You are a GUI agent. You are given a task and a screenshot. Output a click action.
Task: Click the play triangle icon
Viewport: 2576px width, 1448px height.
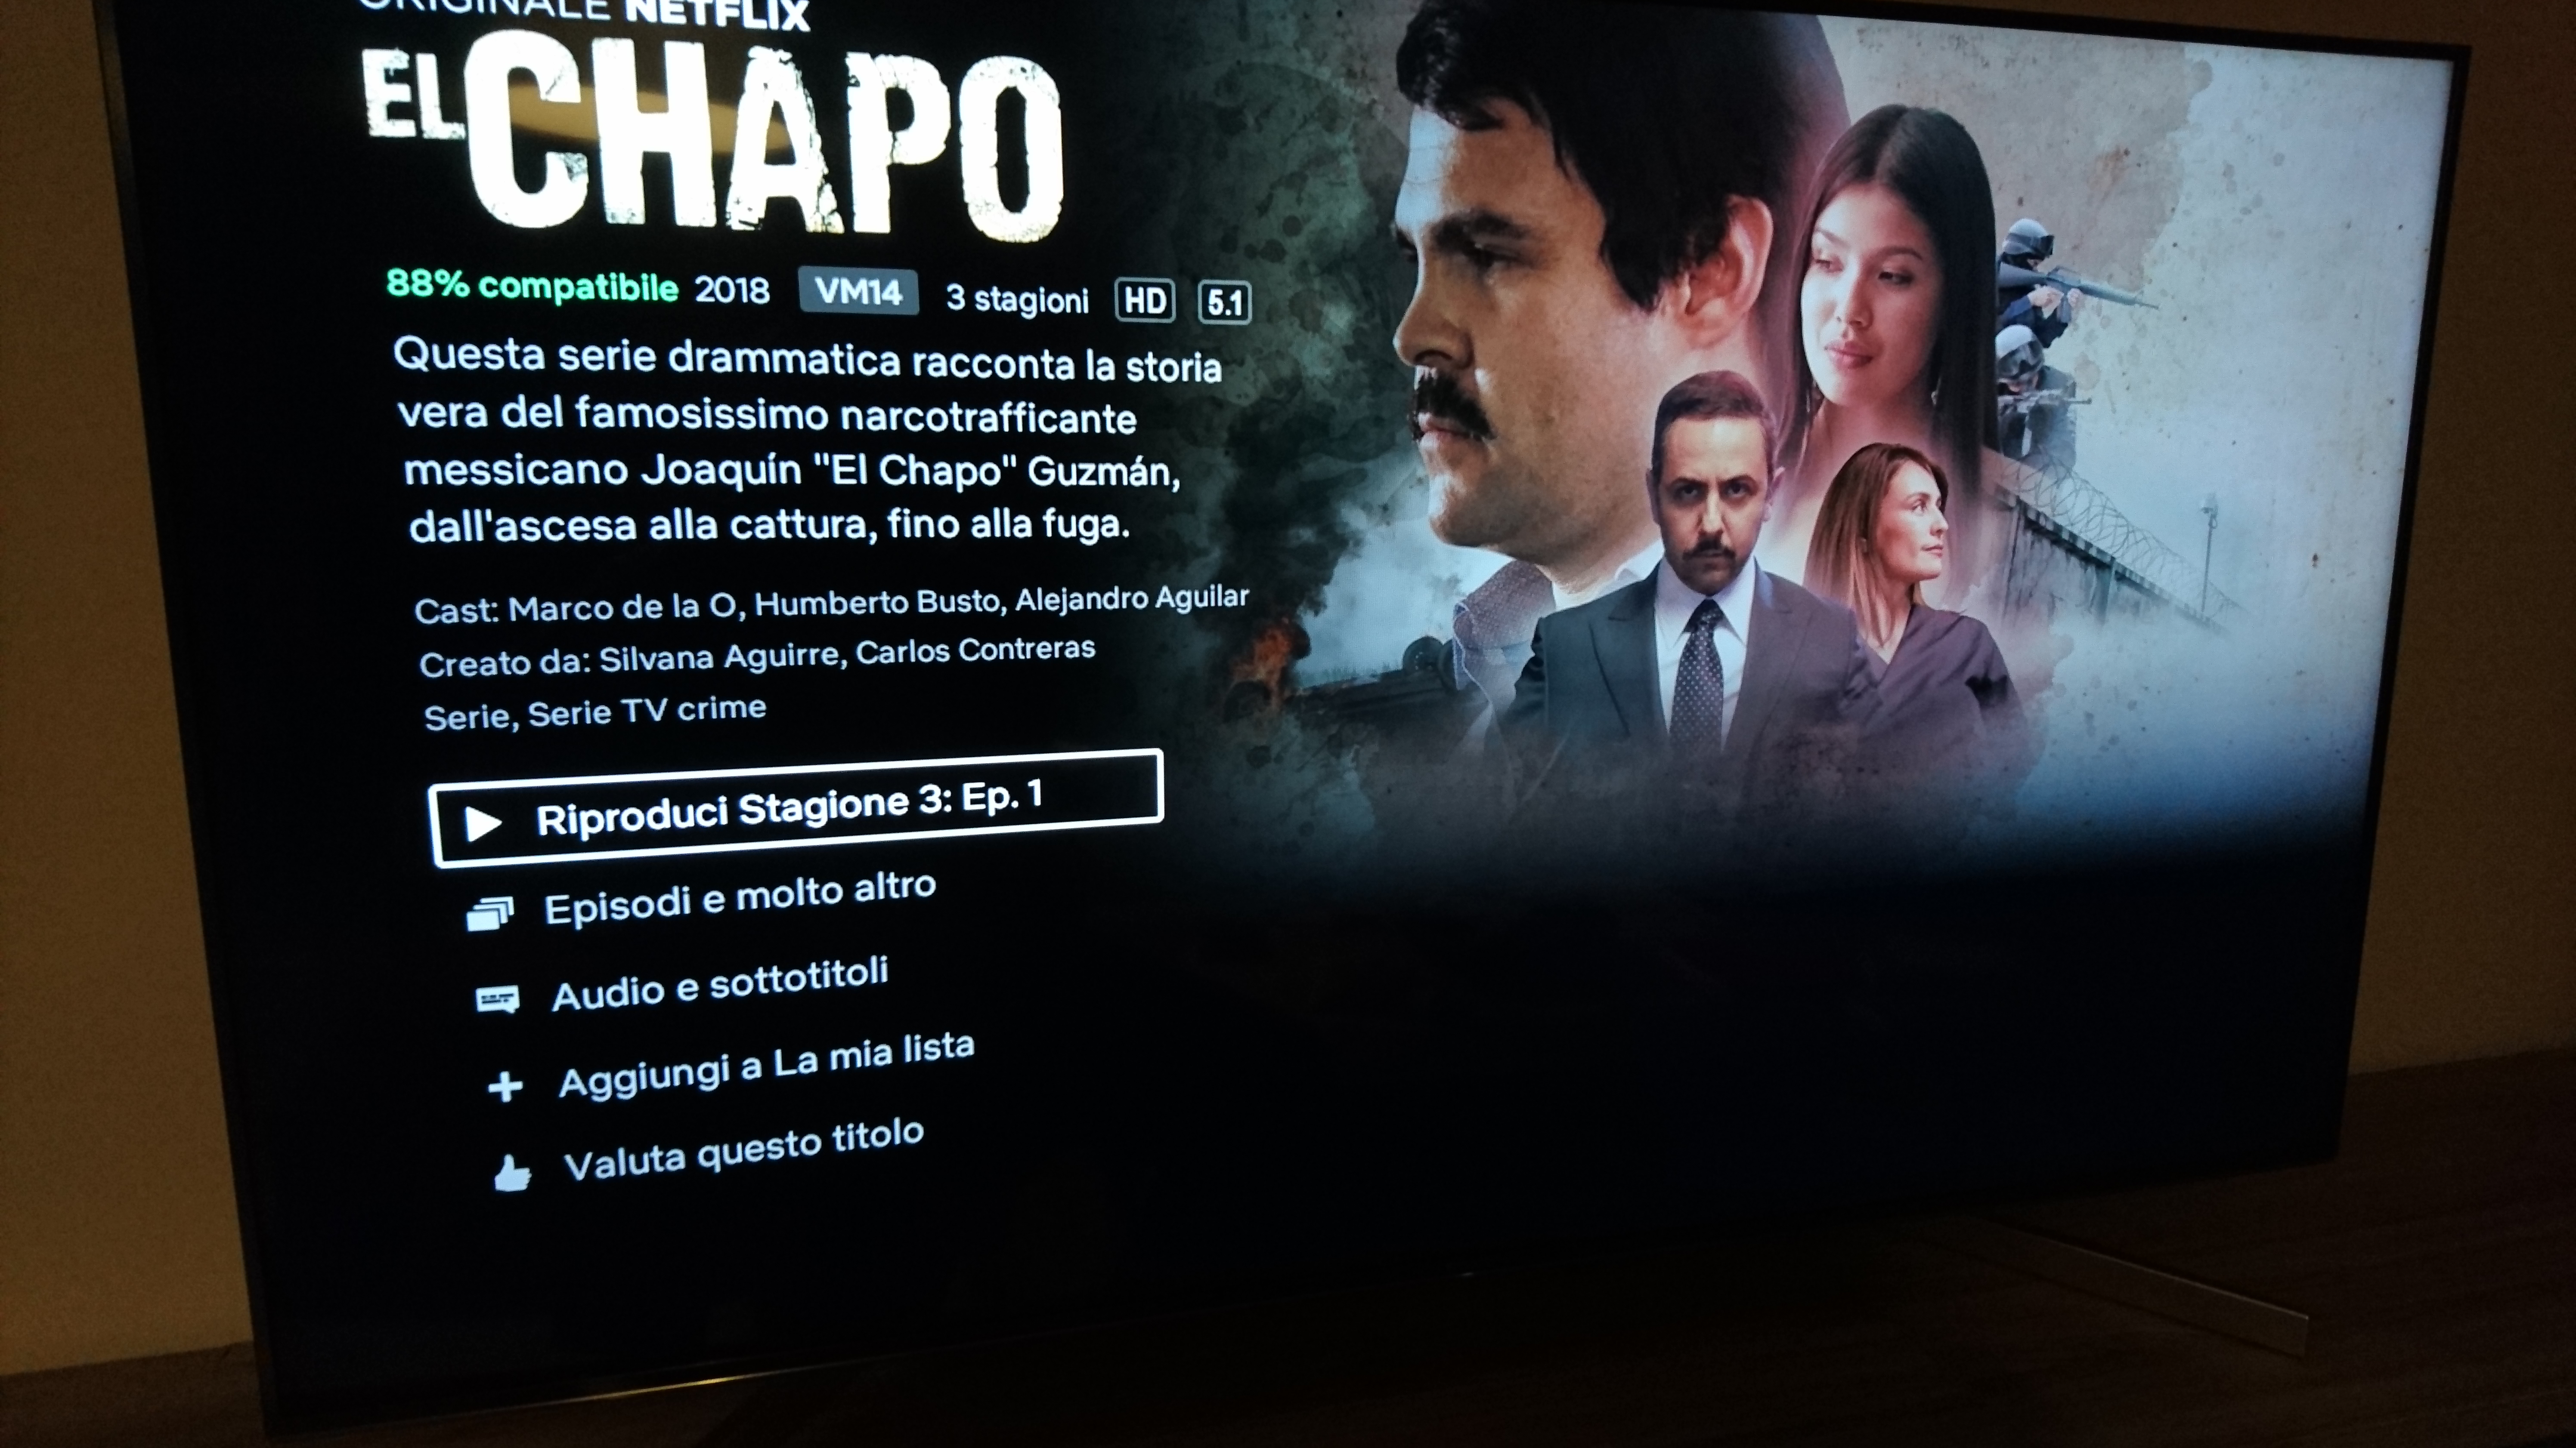tap(484, 823)
